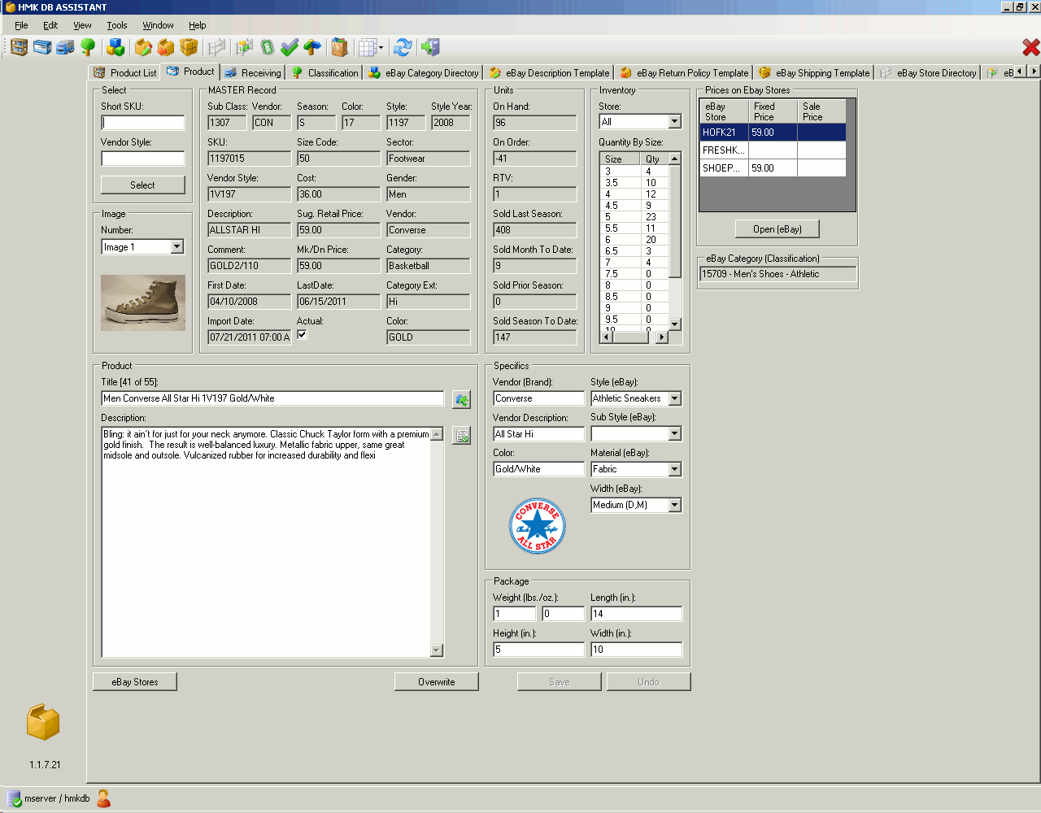This screenshot has height=813, width=1041.
Task: Open the Width (eBay) dropdown
Action: [674, 505]
